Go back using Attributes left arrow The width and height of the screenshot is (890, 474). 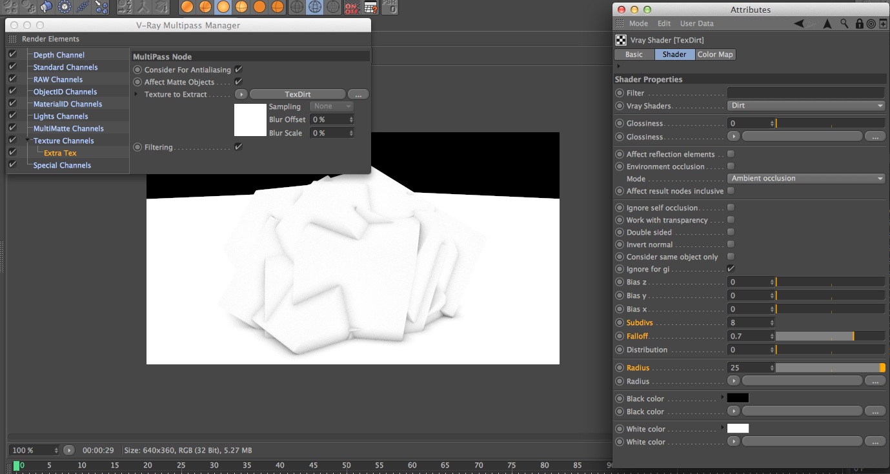pyautogui.click(x=799, y=23)
